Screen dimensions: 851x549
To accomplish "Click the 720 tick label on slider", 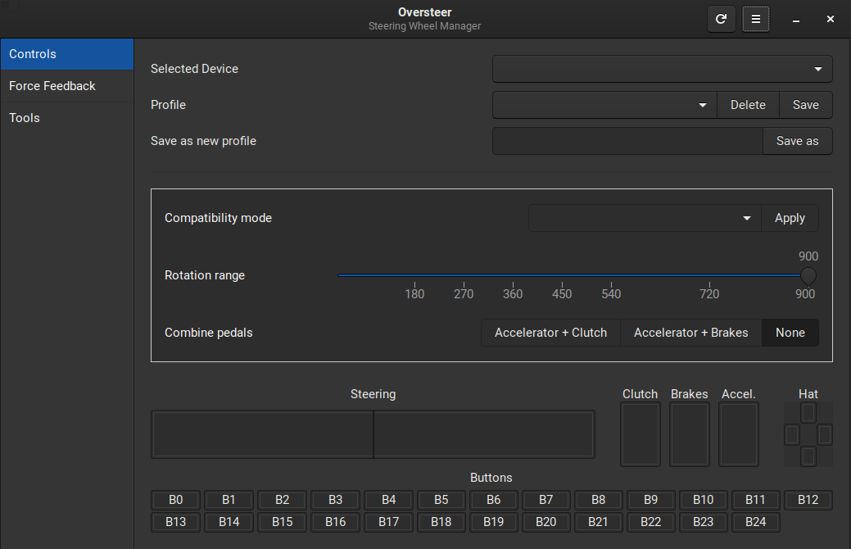I will tap(709, 294).
